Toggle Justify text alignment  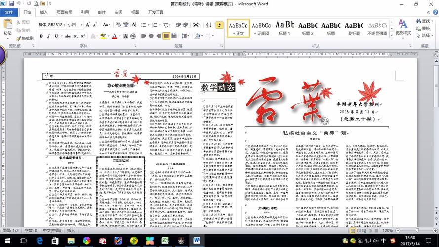pyautogui.click(x=166, y=36)
